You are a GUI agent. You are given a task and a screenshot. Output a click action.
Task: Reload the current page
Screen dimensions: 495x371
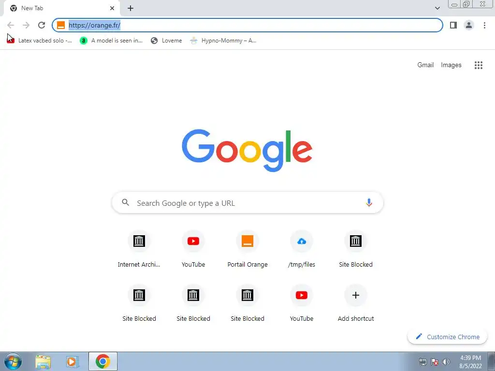[x=42, y=25]
